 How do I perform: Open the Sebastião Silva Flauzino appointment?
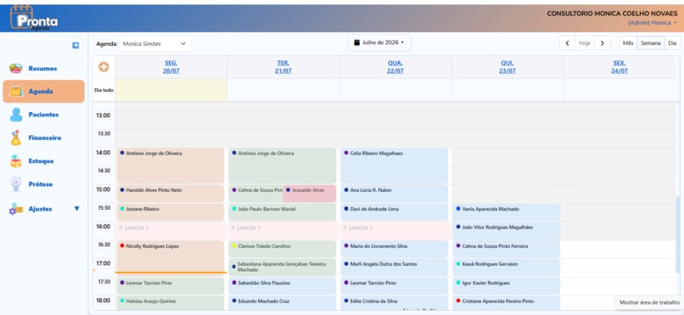pos(283,286)
